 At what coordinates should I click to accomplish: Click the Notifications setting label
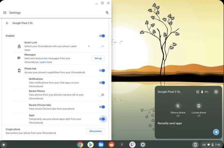tap(36, 79)
